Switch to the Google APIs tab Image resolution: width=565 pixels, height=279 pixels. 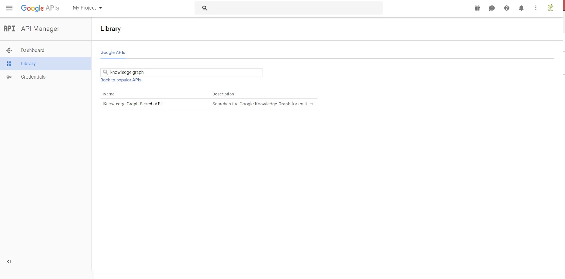point(113,52)
